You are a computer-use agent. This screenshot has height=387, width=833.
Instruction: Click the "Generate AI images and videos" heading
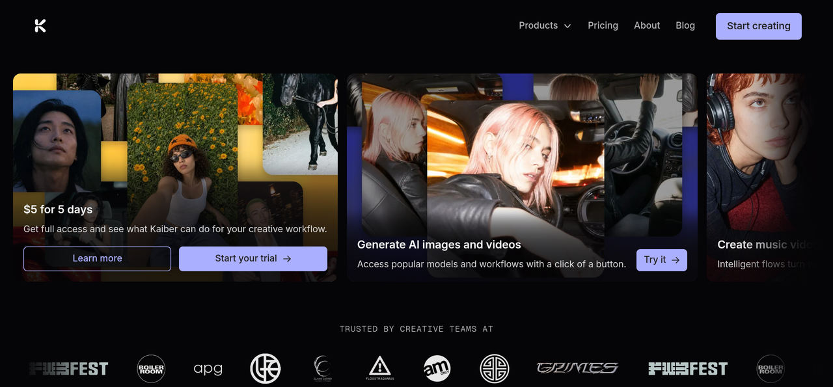click(439, 245)
